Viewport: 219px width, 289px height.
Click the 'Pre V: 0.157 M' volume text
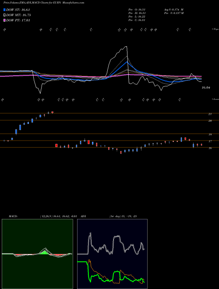tap(174, 13)
